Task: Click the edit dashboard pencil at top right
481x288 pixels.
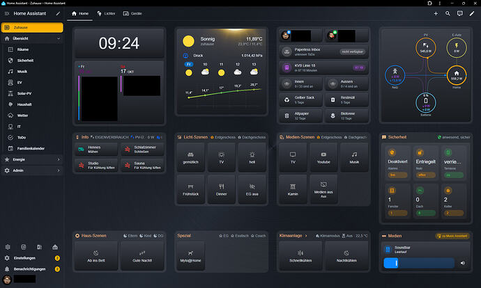Action: click(472, 13)
